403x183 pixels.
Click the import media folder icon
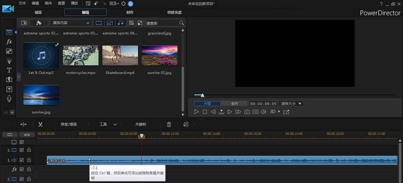[x=24, y=23]
